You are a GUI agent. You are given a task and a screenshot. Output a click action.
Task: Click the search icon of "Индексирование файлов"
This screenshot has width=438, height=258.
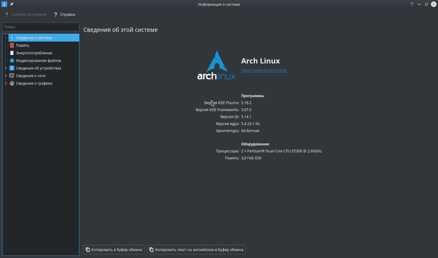12,60
